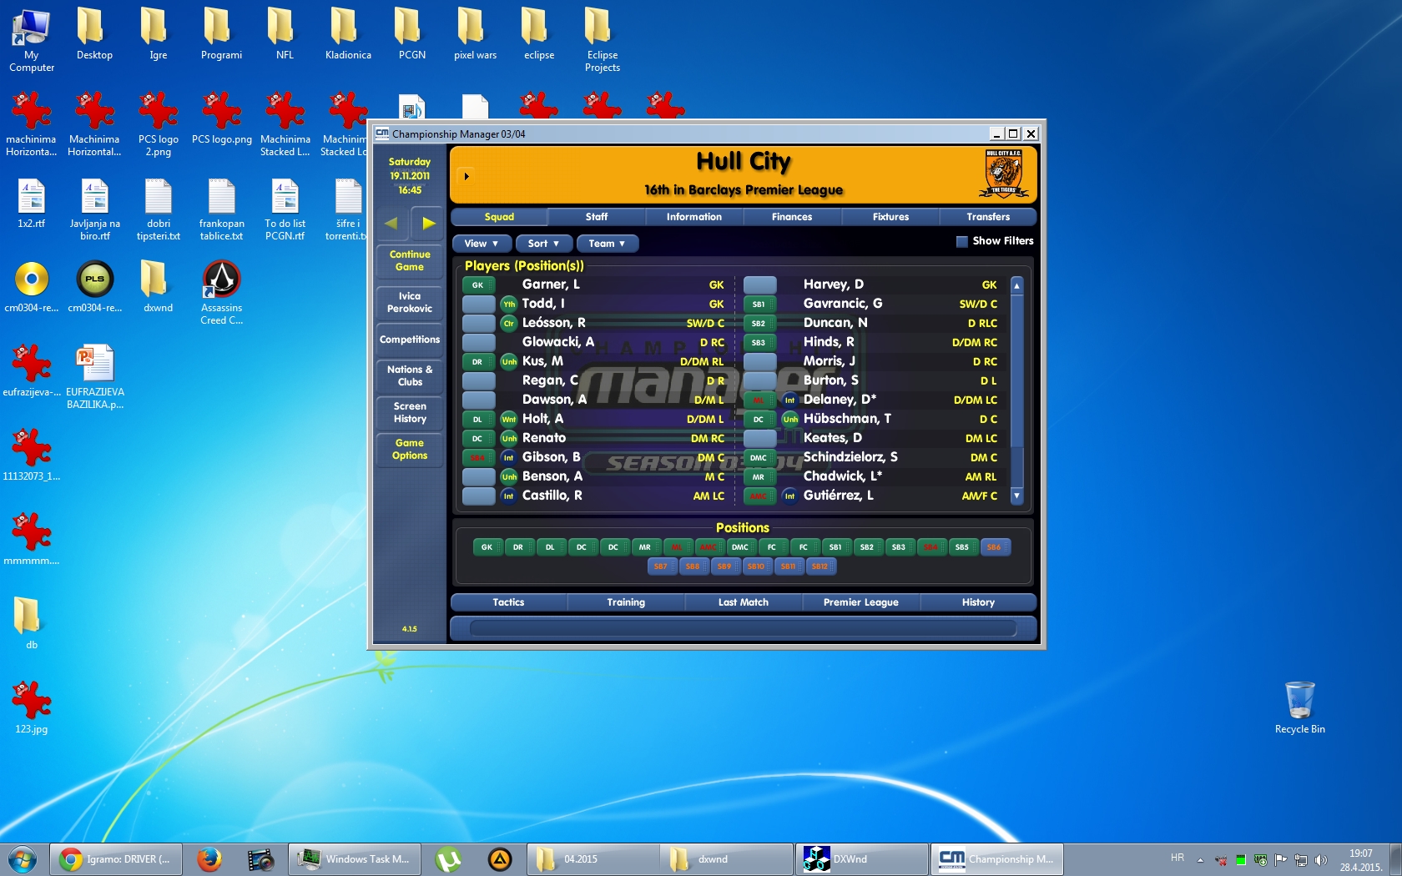Select the Kladionica folder on the desktop

[x=348, y=33]
